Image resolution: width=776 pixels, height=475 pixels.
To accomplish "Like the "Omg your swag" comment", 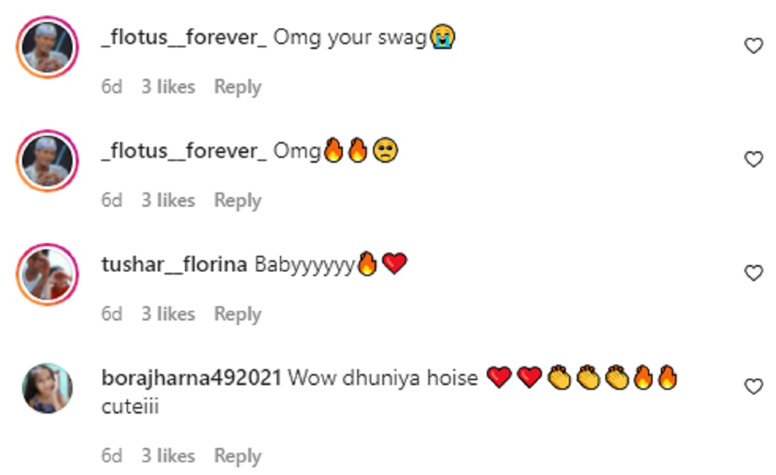I will click(754, 46).
